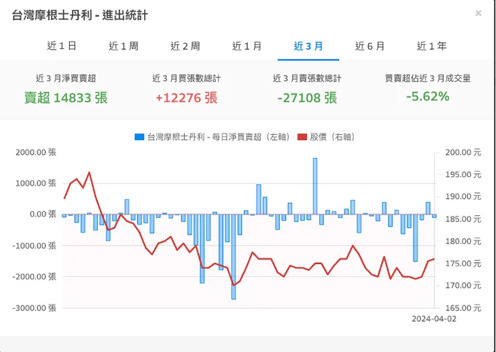Click the 170.00 元 right axis label
The width and height of the screenshot is (496, 352).
463,286
